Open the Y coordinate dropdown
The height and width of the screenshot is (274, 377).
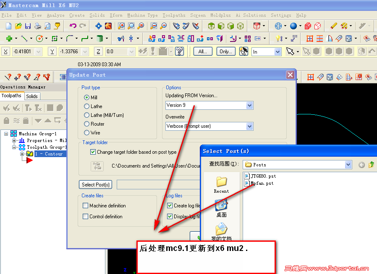85,52
